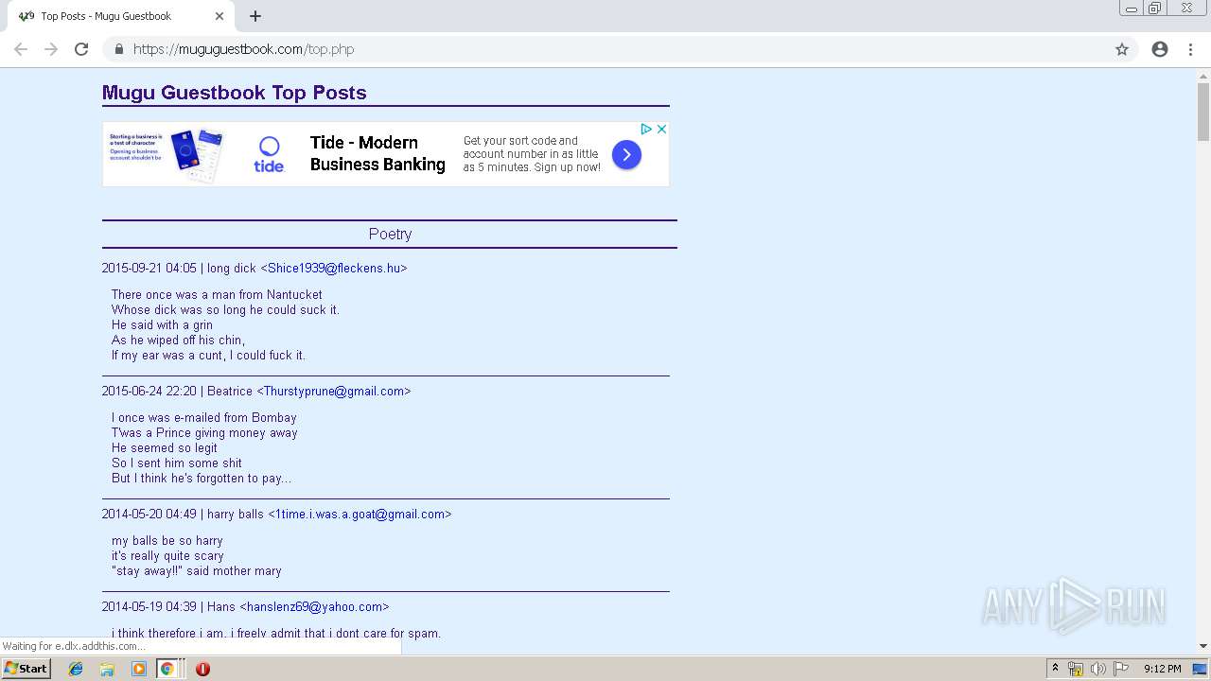Click the Tide logo in the ad
The width and height of the screenshot is (1211, 681).
(269, 154)
